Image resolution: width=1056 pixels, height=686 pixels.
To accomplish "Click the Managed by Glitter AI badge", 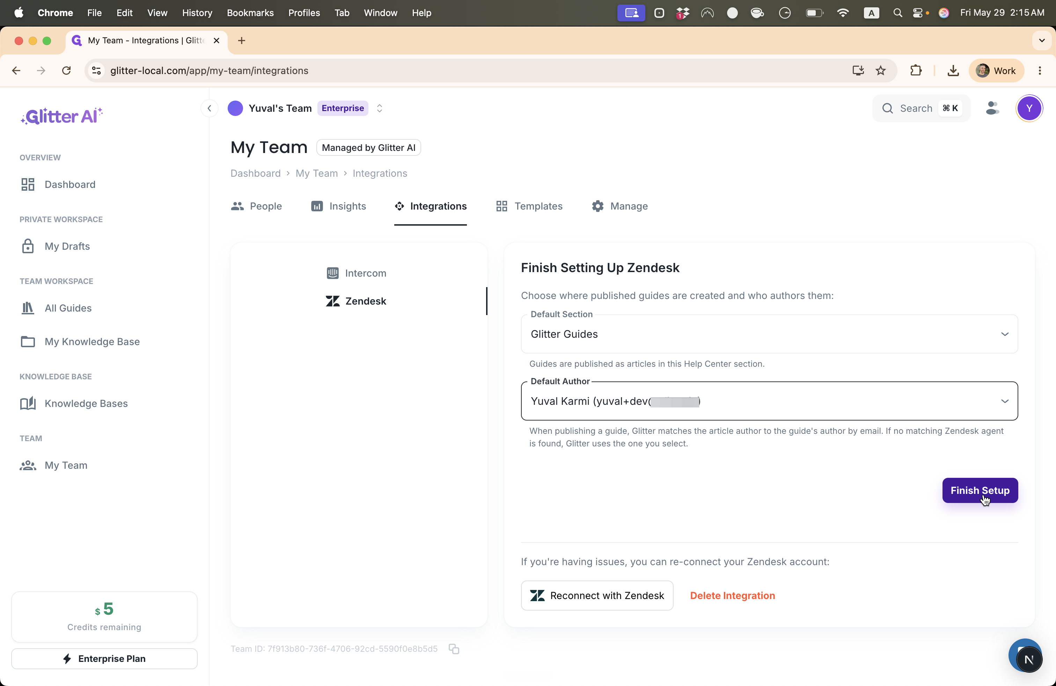I will (369, 147).
